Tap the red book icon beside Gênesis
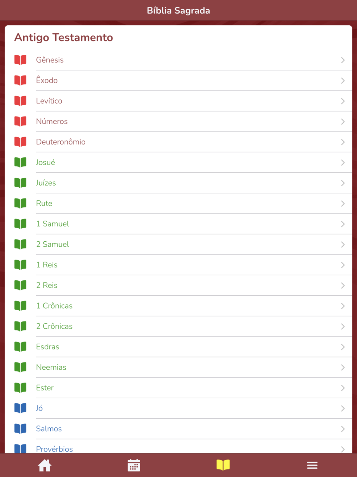The image size is (357, 477). [x=20, y=60]
